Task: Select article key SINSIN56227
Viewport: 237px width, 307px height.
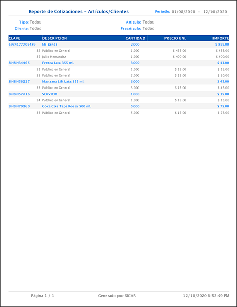Action: click(19, 82)
